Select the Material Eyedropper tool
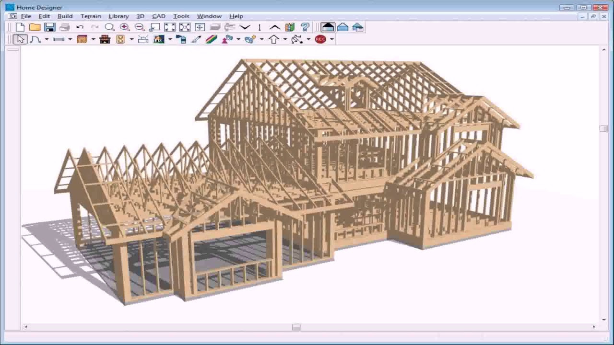This screenshot has height=345, width=614. click(196, 39)
